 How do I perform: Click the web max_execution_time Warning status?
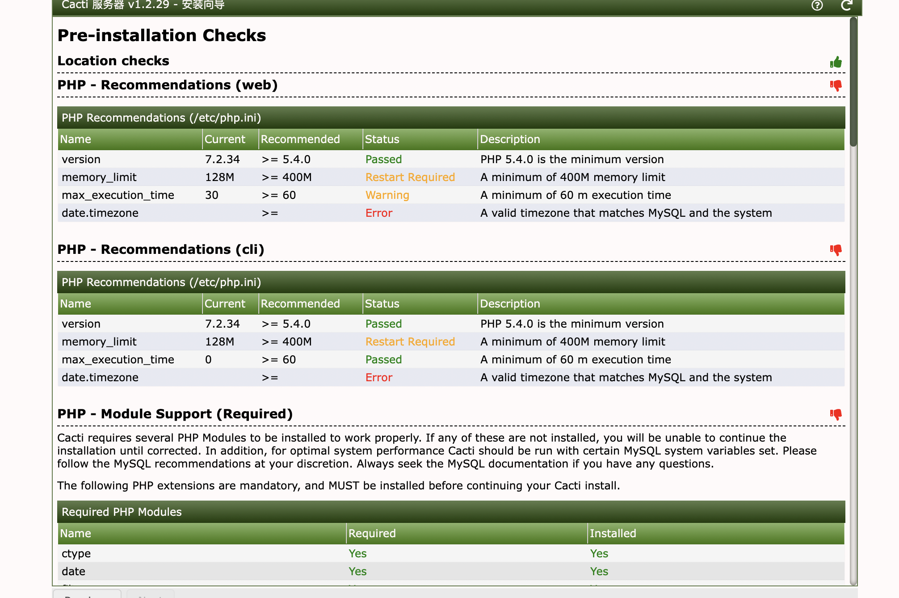tap(387, 195)
